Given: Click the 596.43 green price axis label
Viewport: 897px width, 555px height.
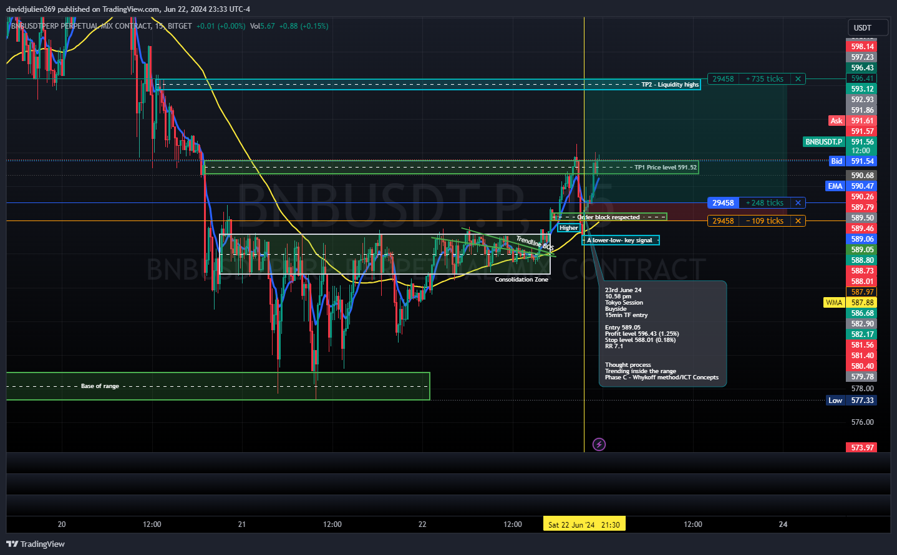Looking at the screenshot, I should point(862,68).
